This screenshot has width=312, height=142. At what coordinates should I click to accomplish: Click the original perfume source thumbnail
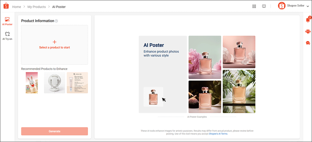153,97
